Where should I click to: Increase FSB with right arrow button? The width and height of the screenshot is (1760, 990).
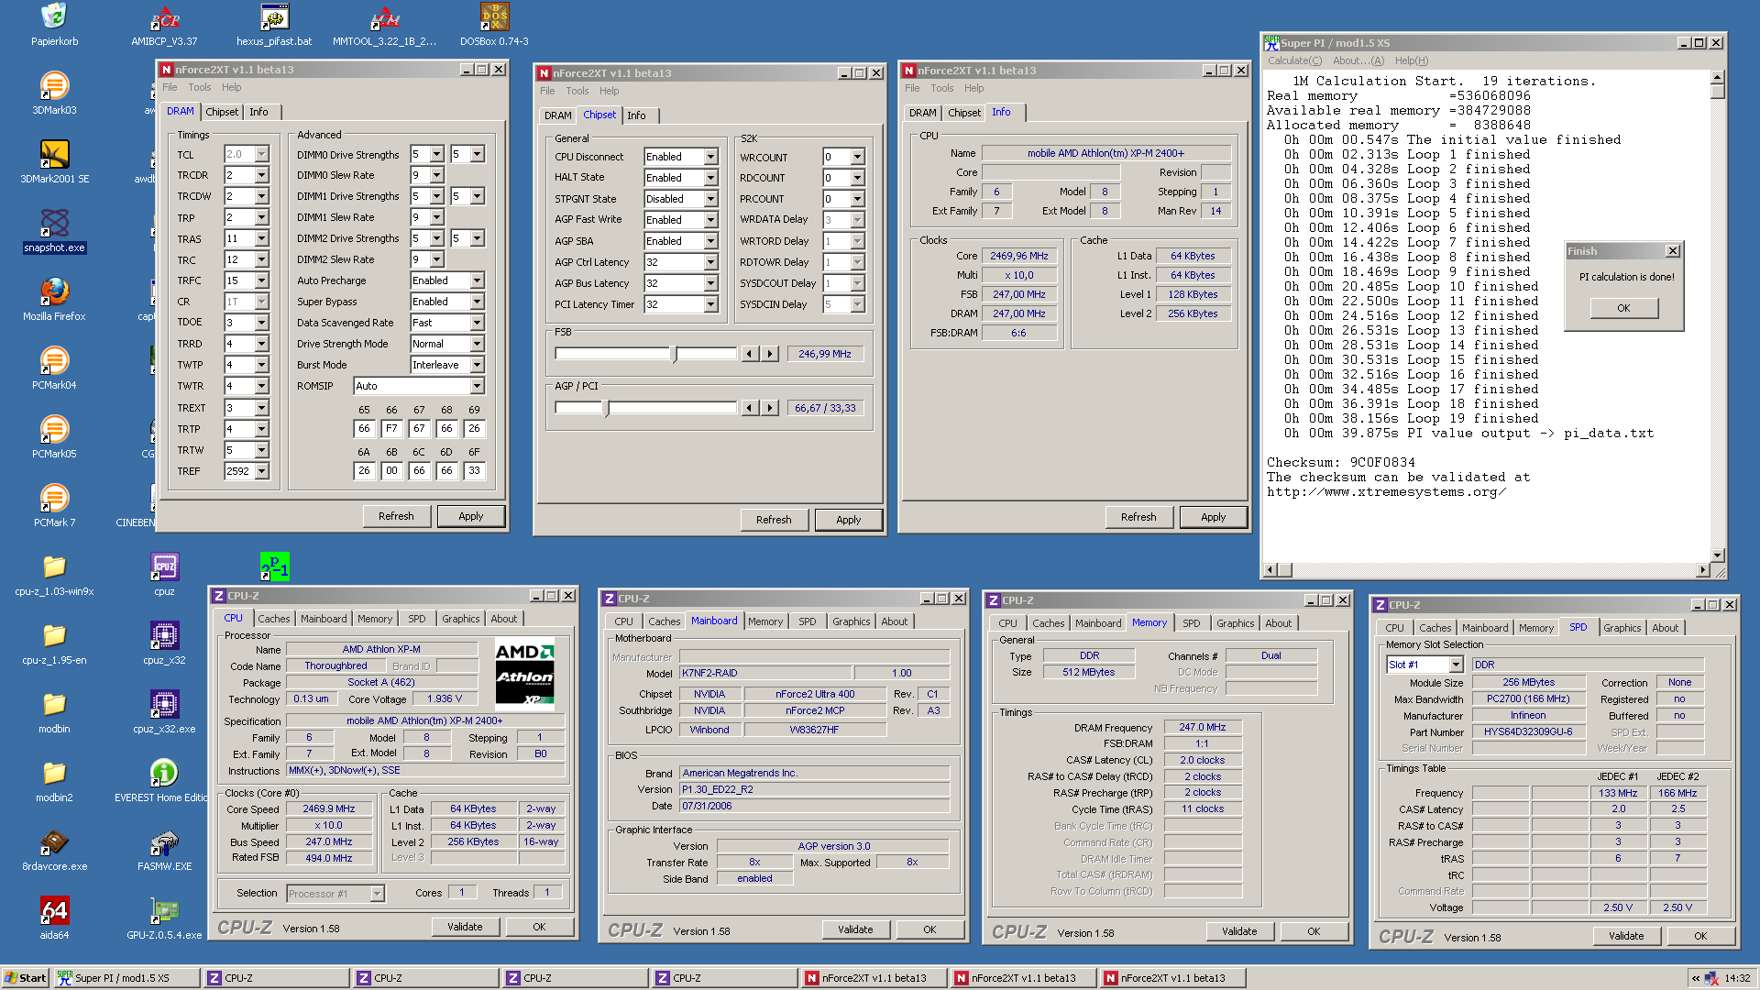770,354
